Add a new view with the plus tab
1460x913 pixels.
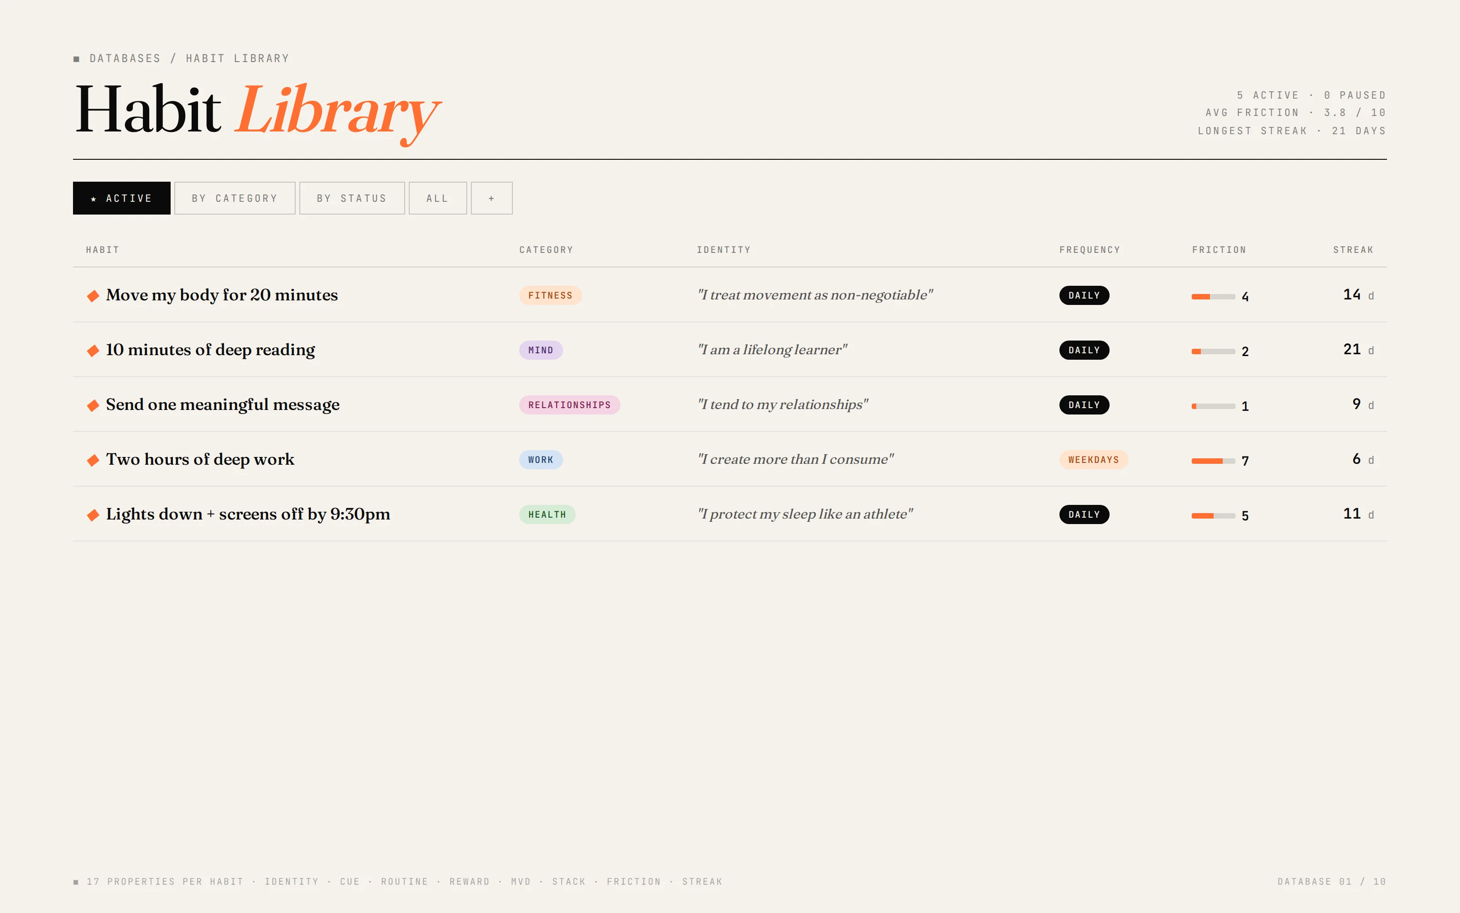(x=492, y=198)
